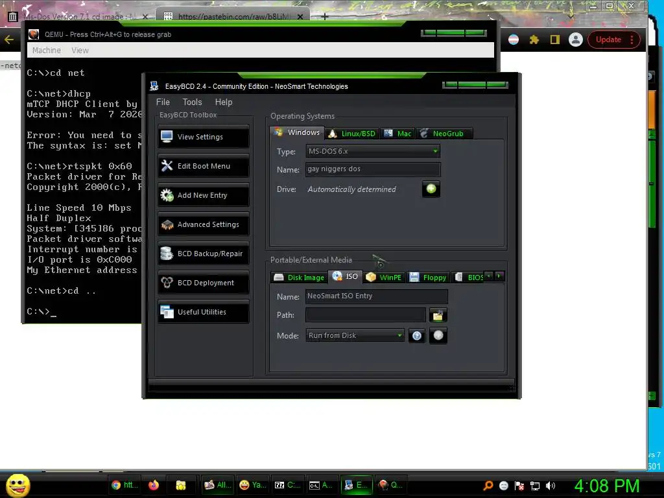Expand the Mode dropdown showing Run from Disk
This screenshot has height=498, width=664.
pyautogui.click(x=355, y=335)
